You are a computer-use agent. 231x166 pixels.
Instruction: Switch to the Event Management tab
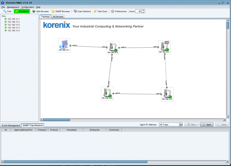click(11, 125)
